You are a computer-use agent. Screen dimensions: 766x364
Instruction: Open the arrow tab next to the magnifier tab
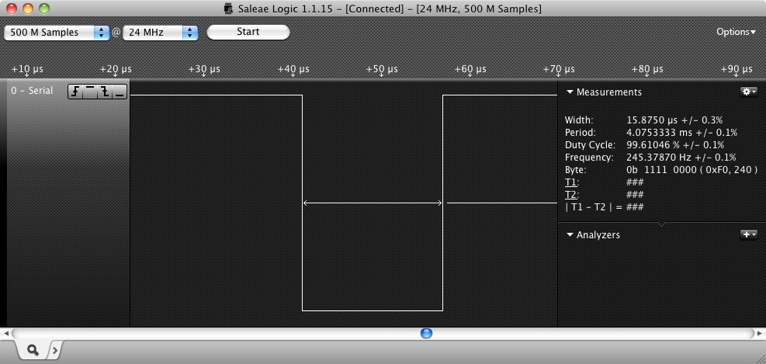[x=55, y=350]
